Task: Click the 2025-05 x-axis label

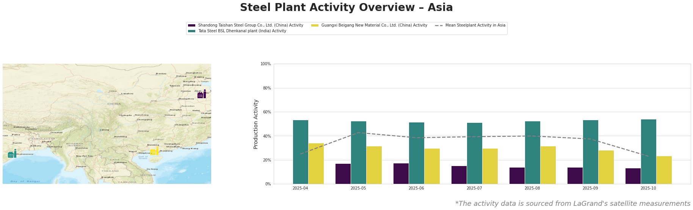Action: pos(358,188)
